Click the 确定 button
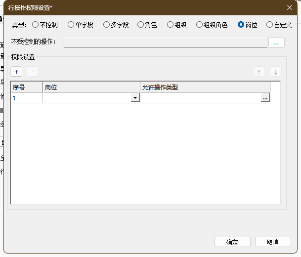Screen dimensions: 301x257 click(x=232, y=242)
